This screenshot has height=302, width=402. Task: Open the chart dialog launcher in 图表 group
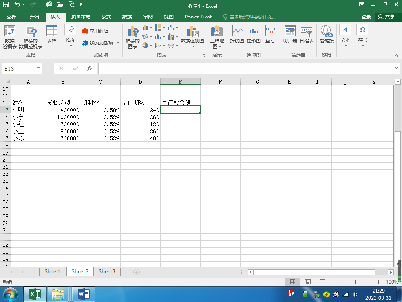click(204, 55)
